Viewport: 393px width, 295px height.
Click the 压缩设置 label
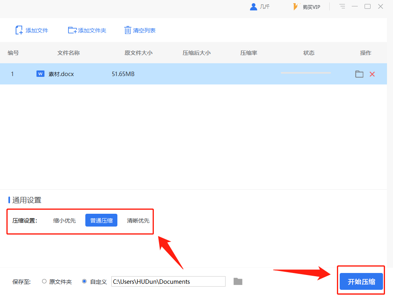tap(25, 221)
